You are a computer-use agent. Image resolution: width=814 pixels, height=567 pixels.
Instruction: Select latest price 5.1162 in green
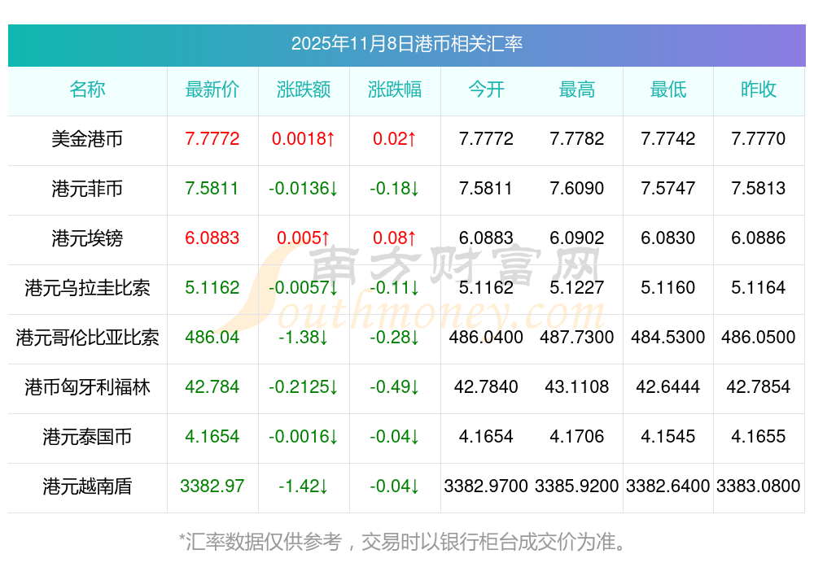pos(212,288)
